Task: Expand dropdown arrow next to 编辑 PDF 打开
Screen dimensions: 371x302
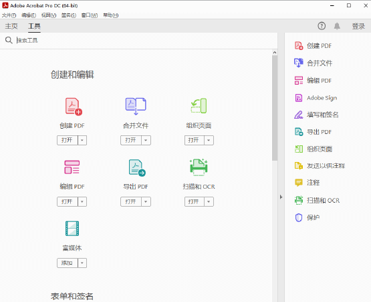Action: point(82,201)
